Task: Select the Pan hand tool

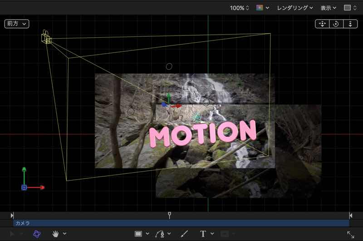Action: 56,234
